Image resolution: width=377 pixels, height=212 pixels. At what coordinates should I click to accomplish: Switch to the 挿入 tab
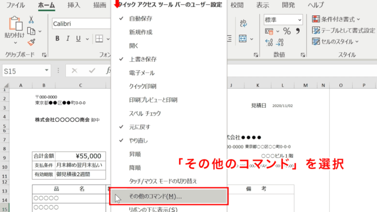click(74, 5)
